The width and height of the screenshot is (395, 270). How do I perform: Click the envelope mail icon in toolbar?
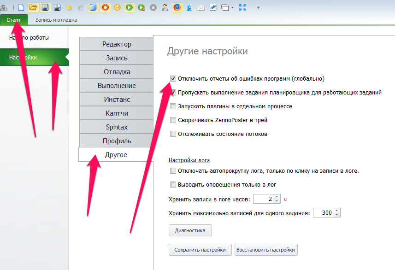[201, 7]
